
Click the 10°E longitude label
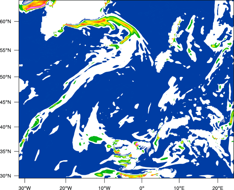(179, 188)
